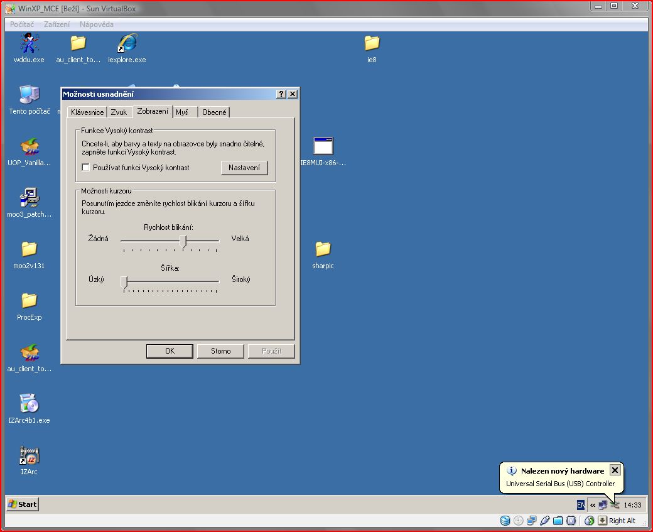Click VirtualBox hard disk activity icon
This screenshot has width=653, height=532.
pyautogui.click(x=505, y=520)
